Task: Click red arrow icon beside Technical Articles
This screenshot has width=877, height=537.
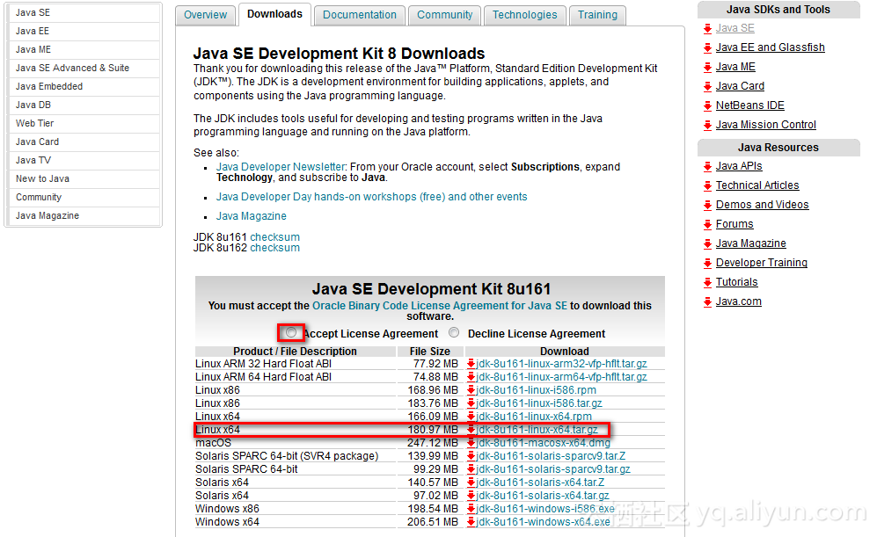Action: [707, 186]
